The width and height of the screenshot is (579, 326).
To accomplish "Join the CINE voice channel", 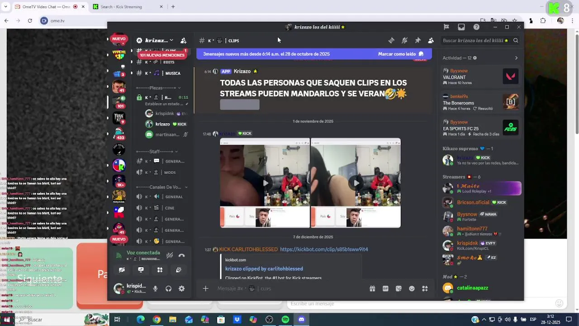I will point(162,208).
